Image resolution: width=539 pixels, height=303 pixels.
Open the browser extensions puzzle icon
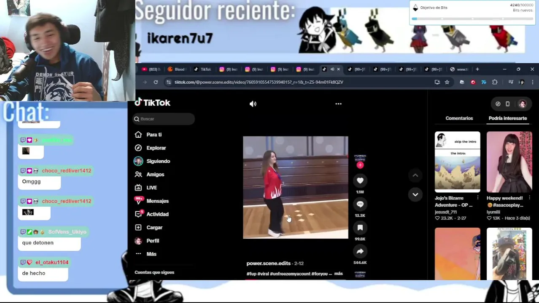point(495,82)
